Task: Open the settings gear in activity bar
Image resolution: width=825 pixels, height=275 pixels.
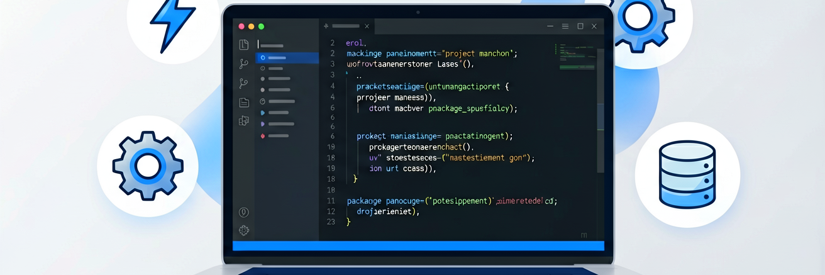Action: [244, 231]
